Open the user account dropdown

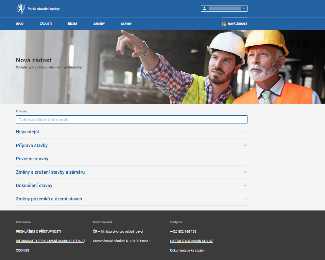[x=224, y=9]
